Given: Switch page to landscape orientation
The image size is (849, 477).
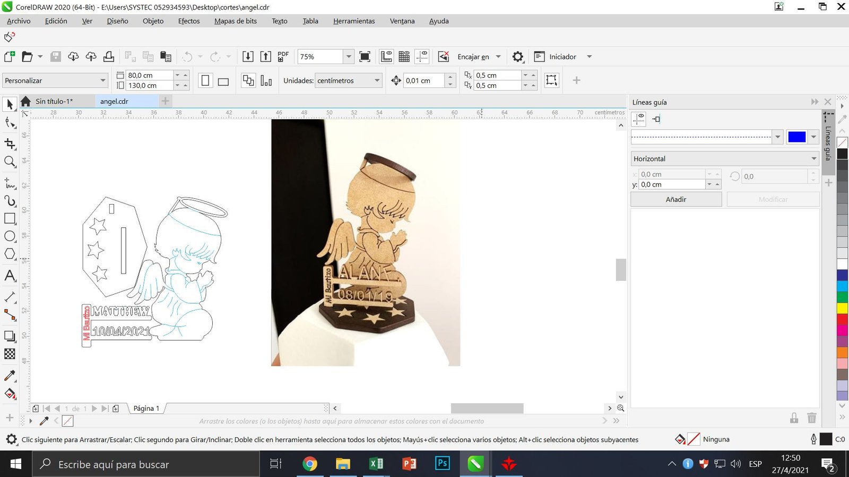Looking at the screenshot, I should coord(223,81).
